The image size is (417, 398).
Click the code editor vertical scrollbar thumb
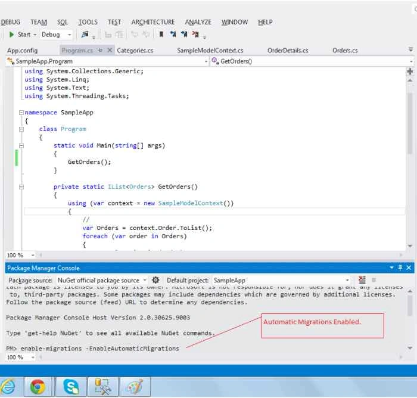410,123
